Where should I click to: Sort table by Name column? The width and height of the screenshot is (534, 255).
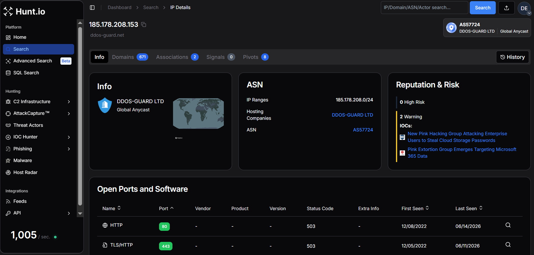[x=111, y=208]
